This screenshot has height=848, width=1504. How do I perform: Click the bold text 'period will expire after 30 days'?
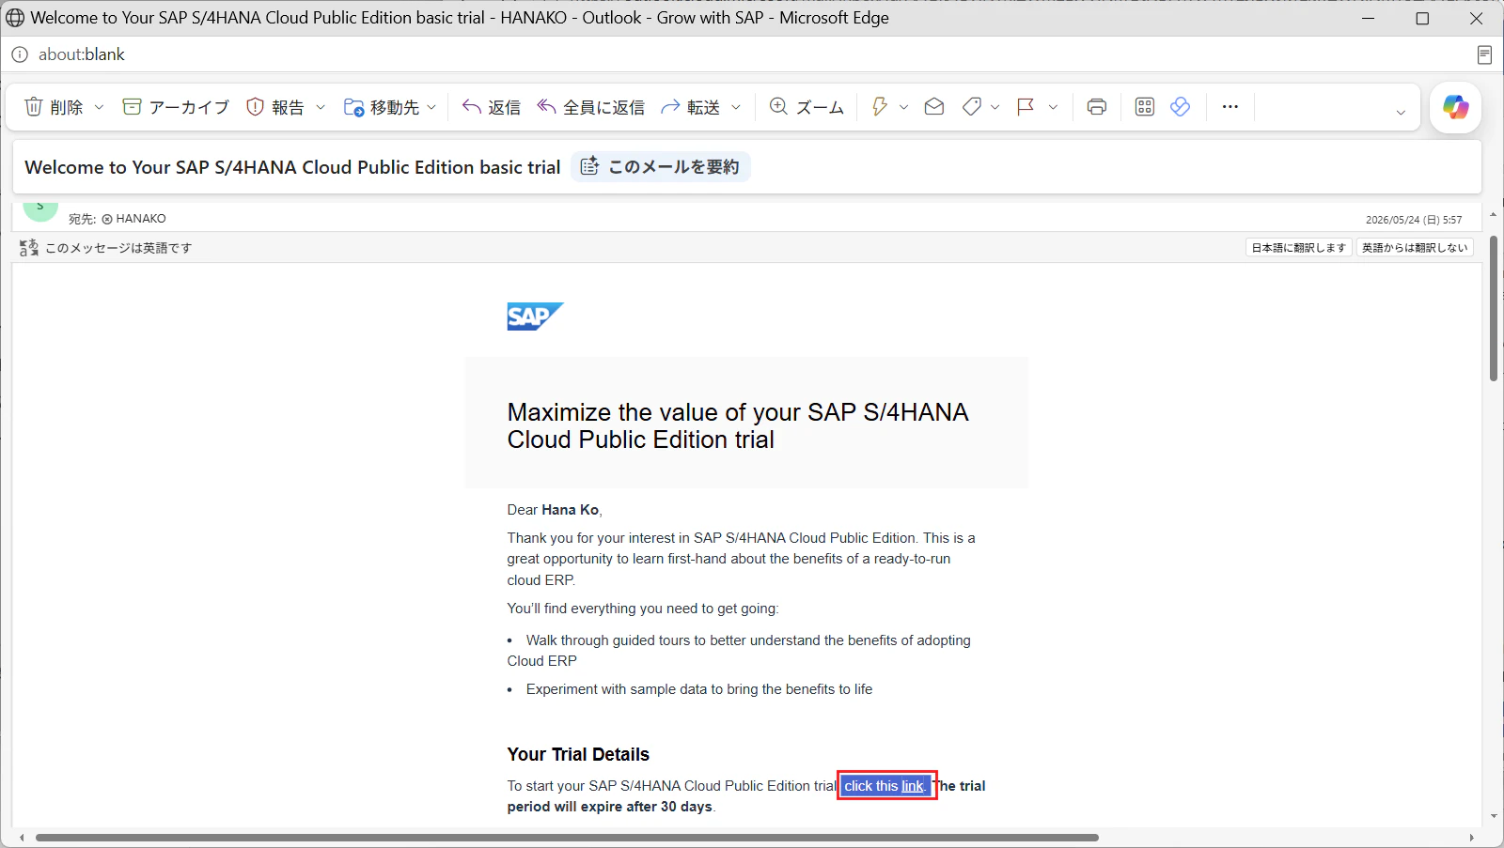pos(610,807)
